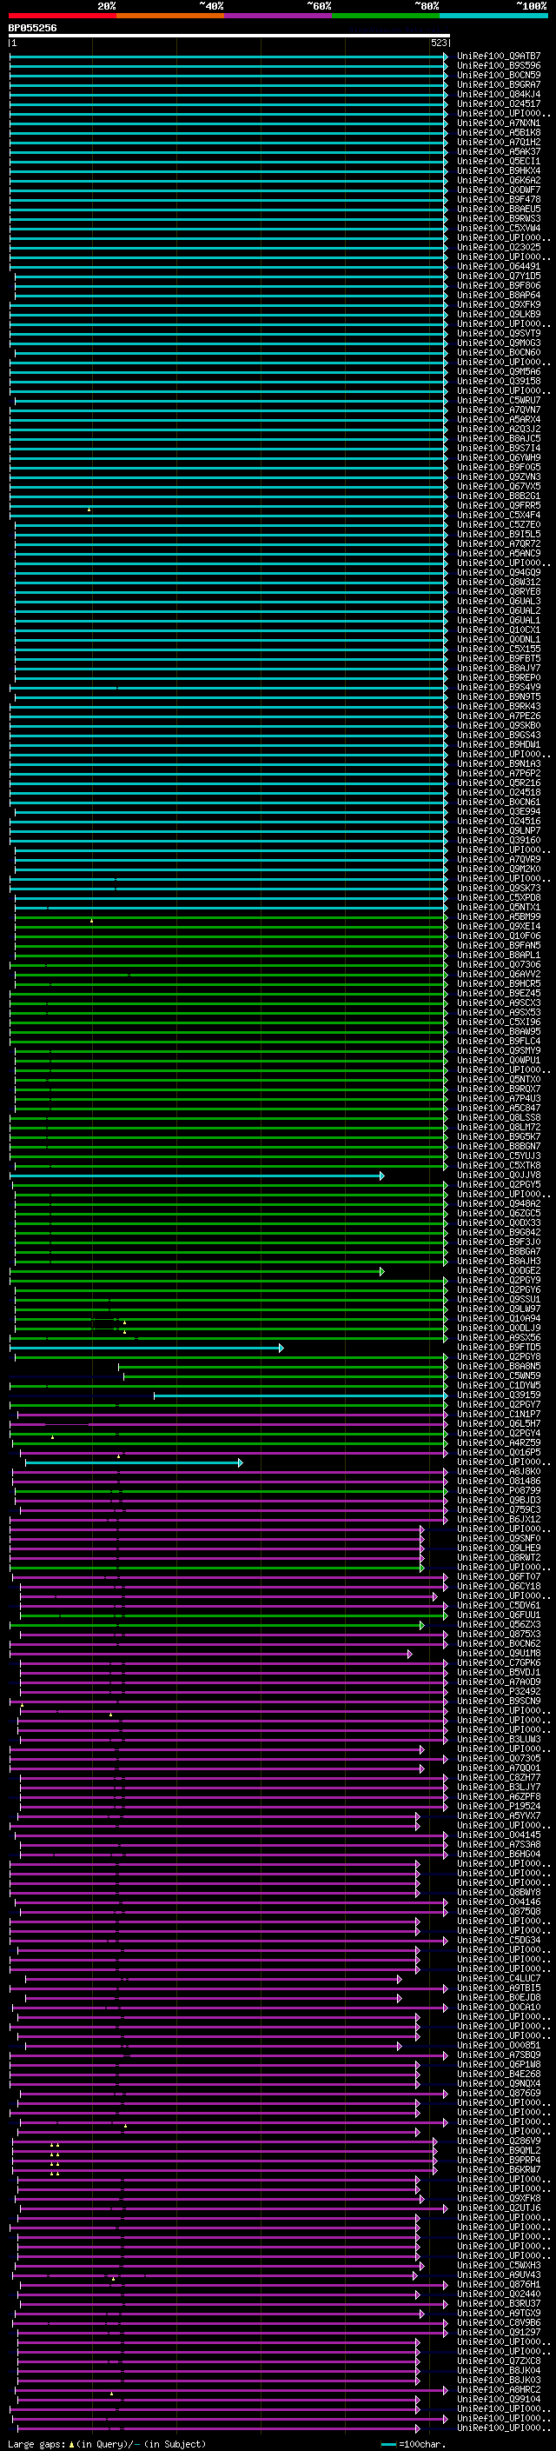Select hit label UniRef100_A4RZ59
This screenshot has width=556, height=2451.
499,1442
